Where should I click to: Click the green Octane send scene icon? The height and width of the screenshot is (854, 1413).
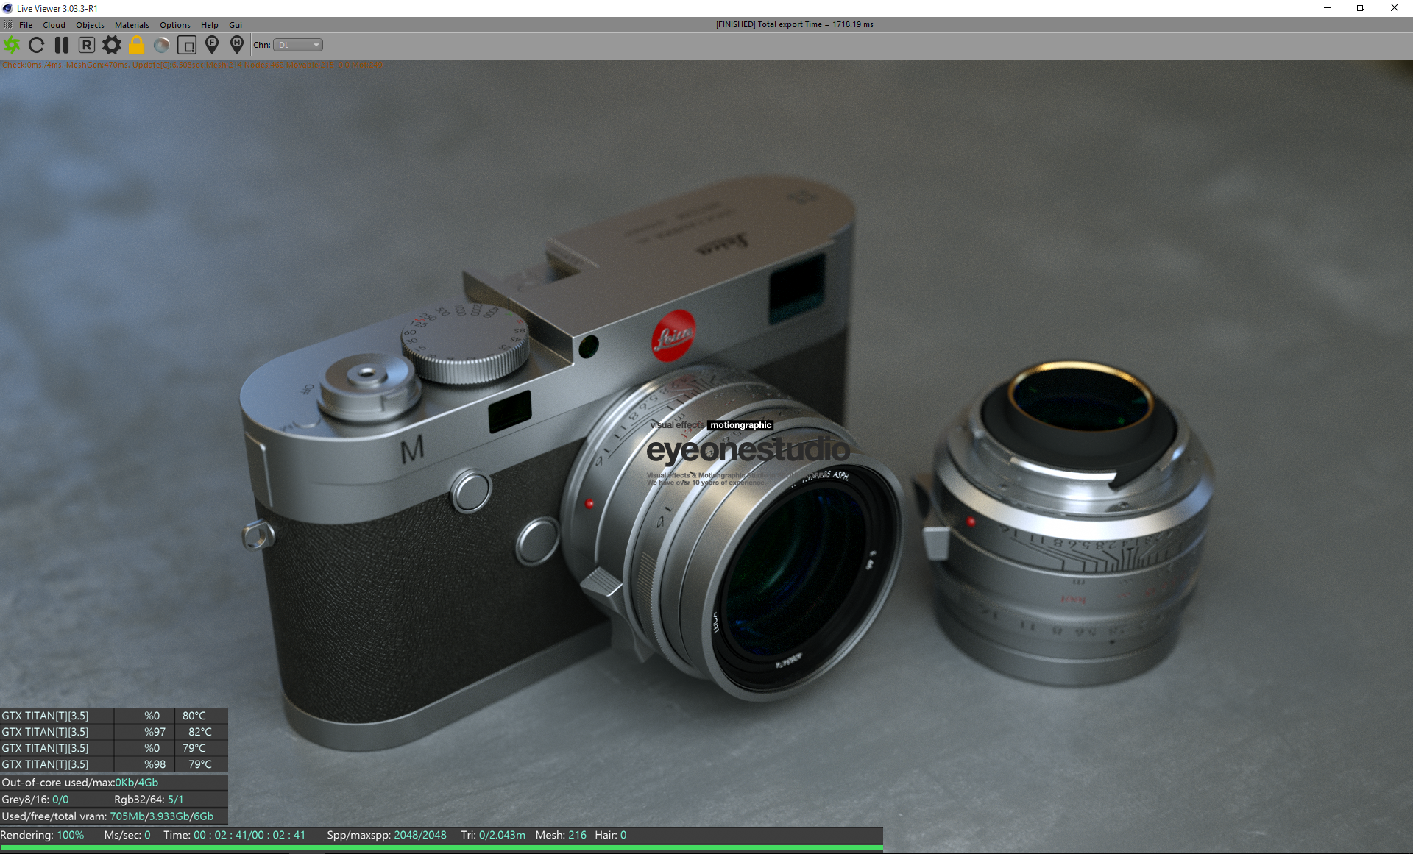tap(12, 45)
